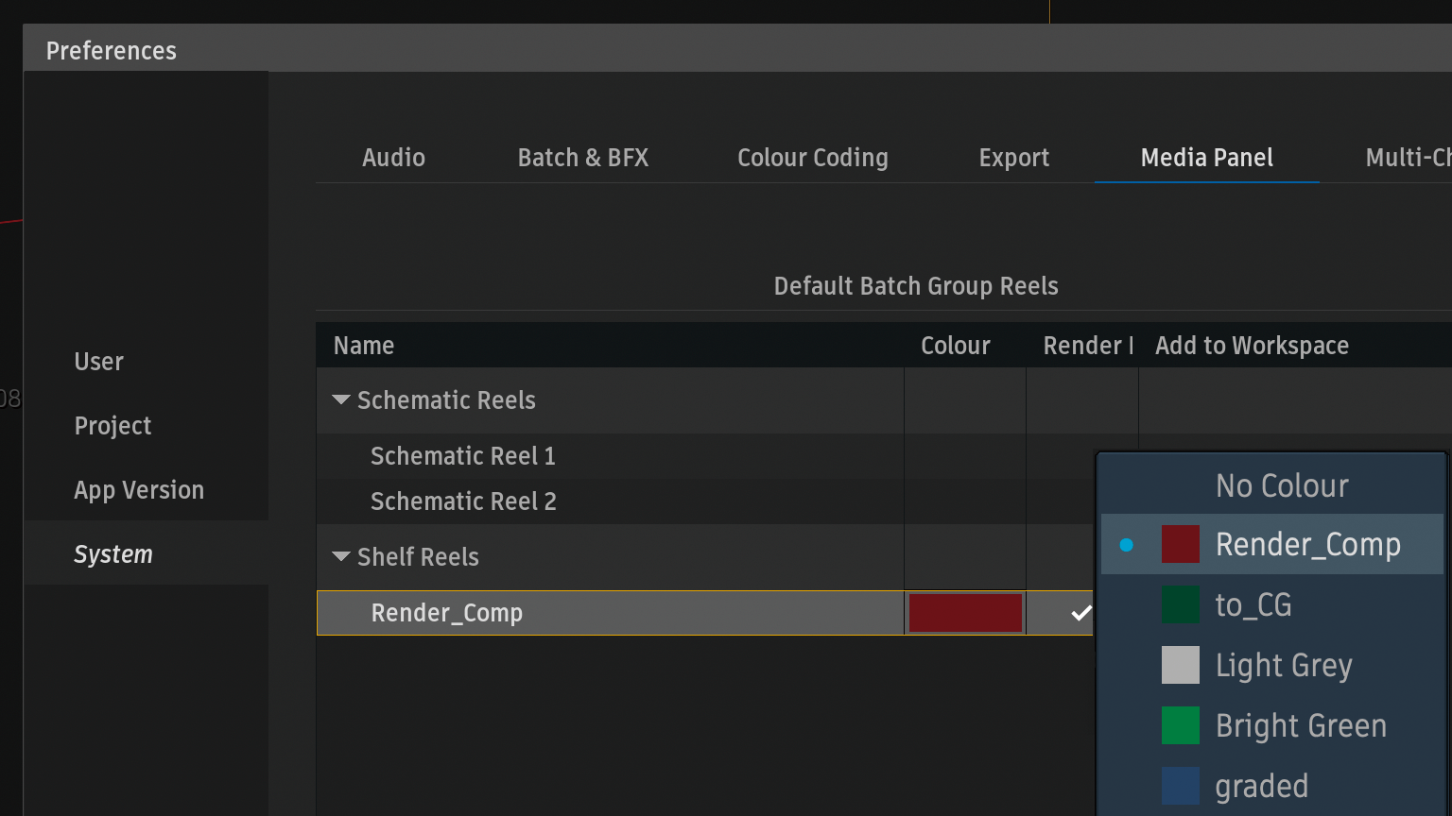Choose No Colour from the colour list
This screenshot has width=1452, height=816.
coord(1281,486)
